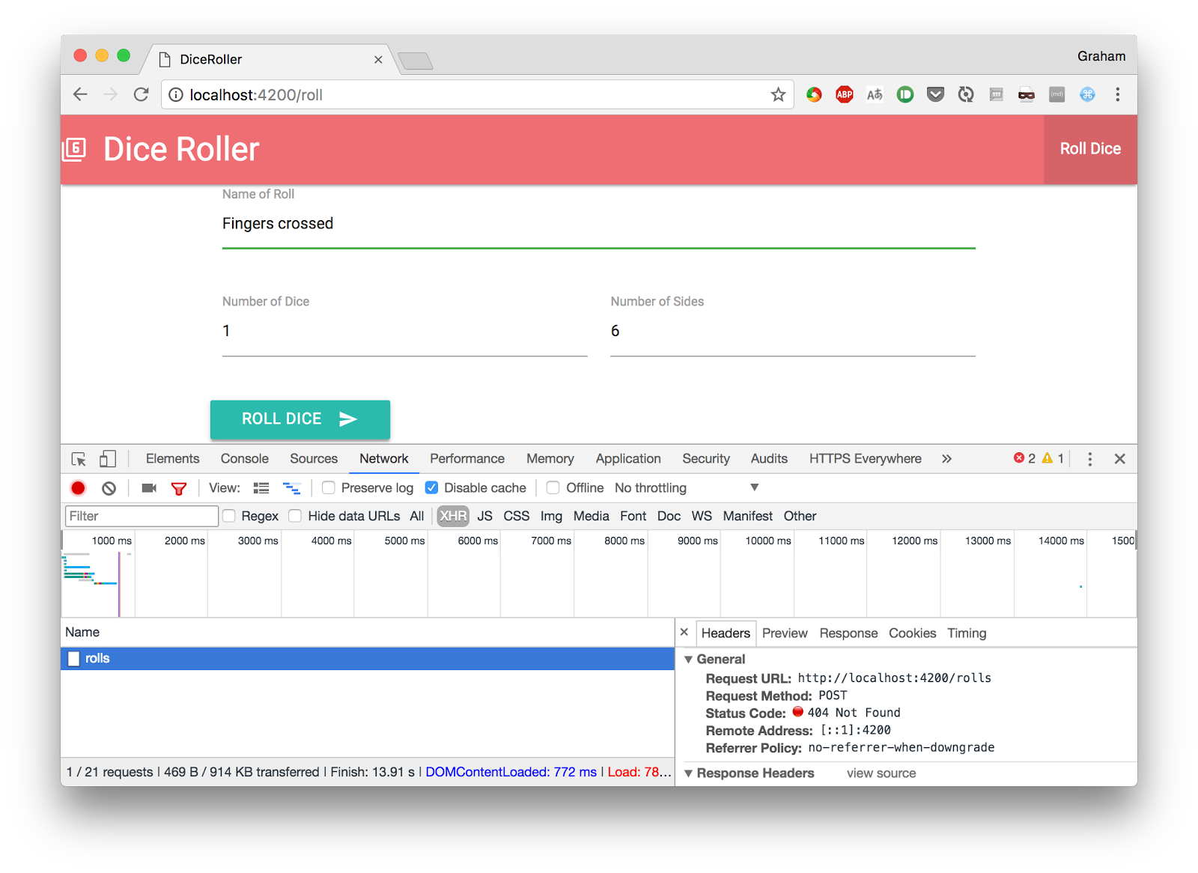Screen dimensions: 1198x873
Task: Toggle Offline mode checkbox
Action: click(553, 487)
